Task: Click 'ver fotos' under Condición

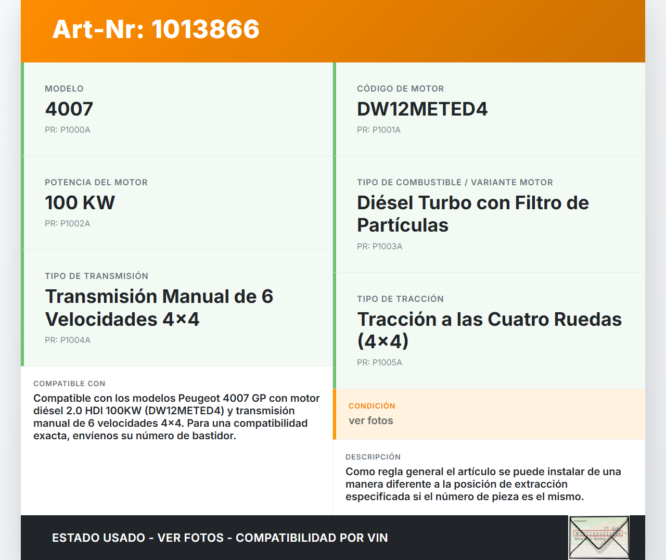Action: click(x=371, y=421)
